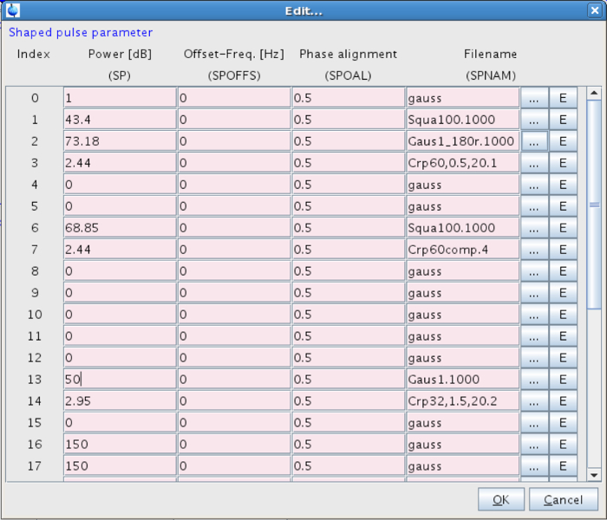Click the Index column header
The image size is (607, 520).
(x=34, y=54)
